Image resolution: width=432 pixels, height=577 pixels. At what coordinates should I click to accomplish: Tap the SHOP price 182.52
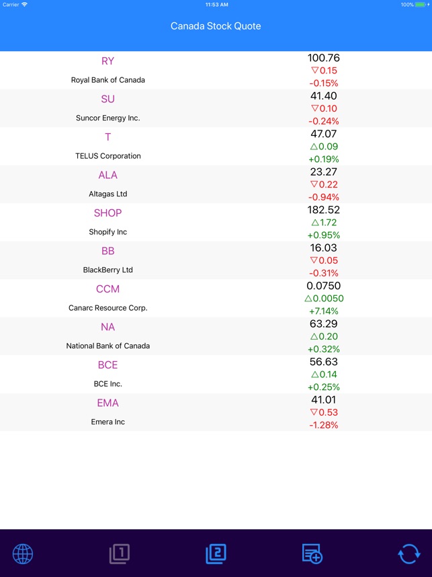[324, 210]
